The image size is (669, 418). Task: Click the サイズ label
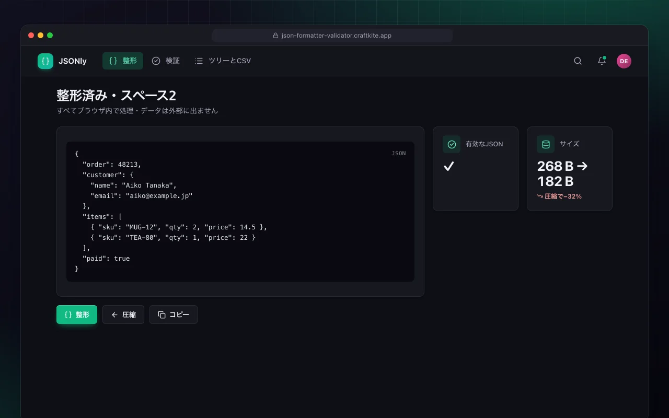click(570, 144)
